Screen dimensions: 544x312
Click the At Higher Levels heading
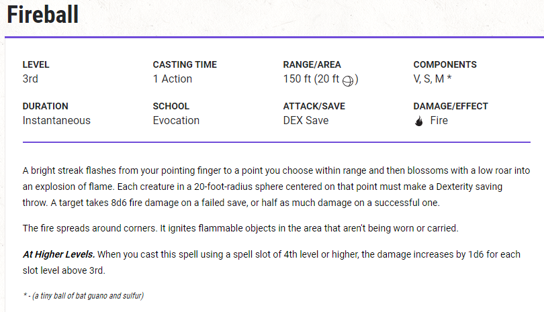[x=58, y=254]
